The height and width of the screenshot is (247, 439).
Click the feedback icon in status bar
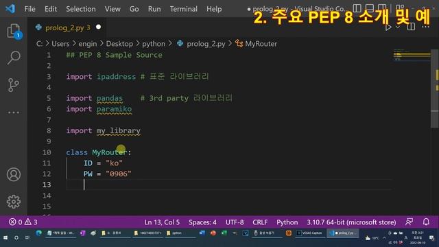(x=409, y=222)
